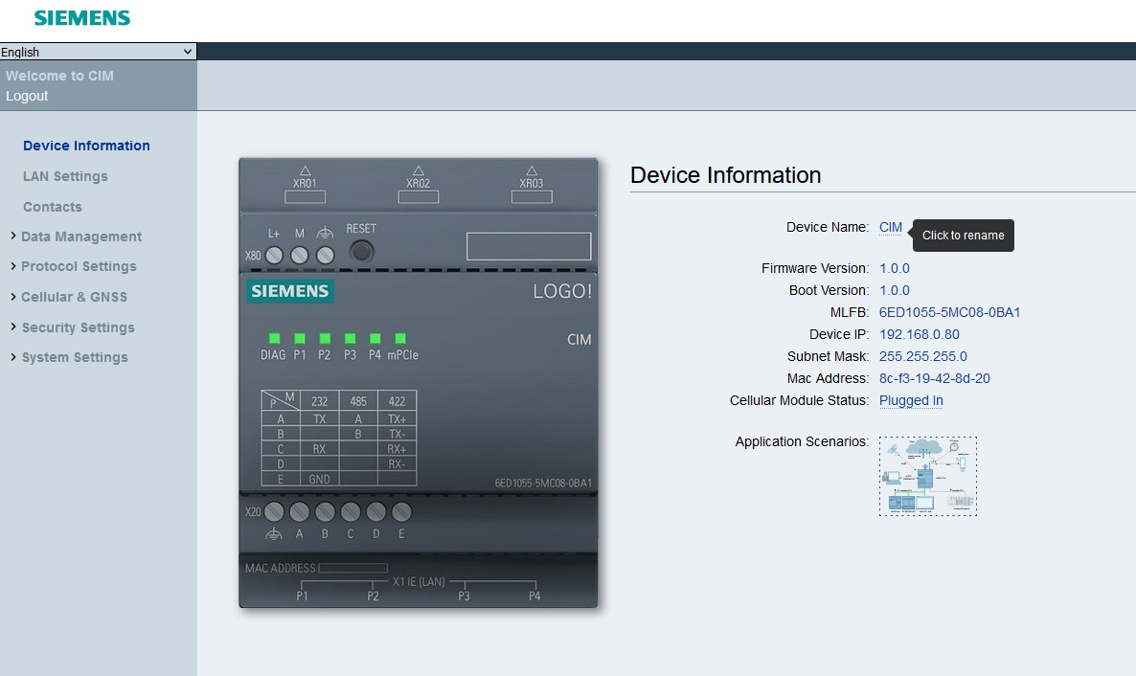Viewport: 1136px width, 676px height.
Task: Expand the Security Settings section
Action: coord(78,327)
